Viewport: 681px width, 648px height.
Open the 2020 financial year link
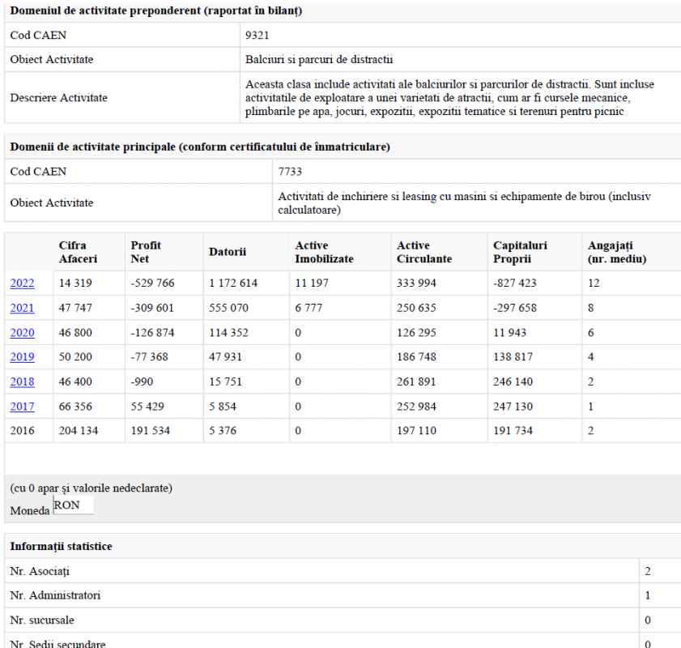pos(22,333)
